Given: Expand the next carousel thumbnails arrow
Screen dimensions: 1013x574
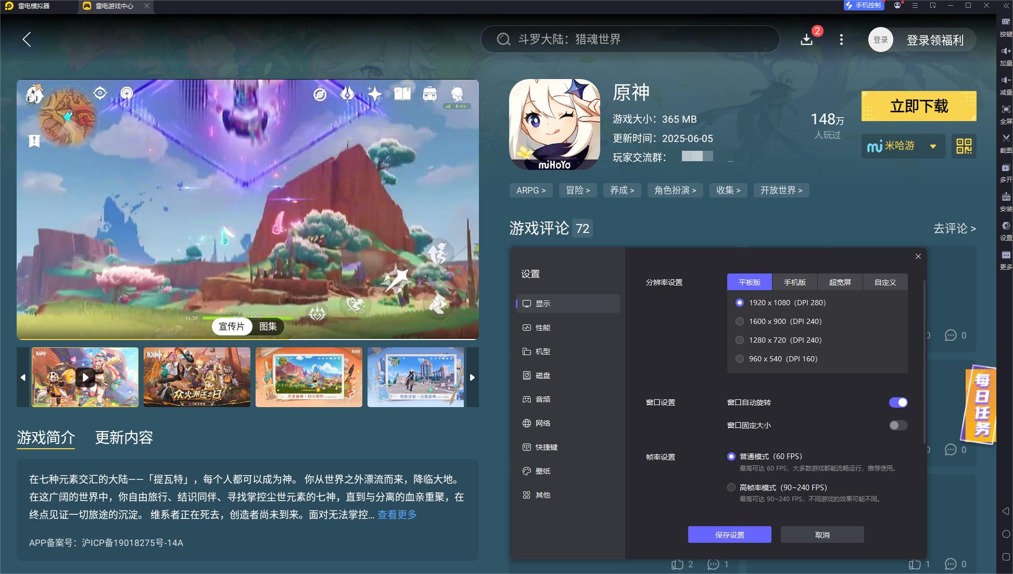Looking at the screenshot, I should coord(473,377).
